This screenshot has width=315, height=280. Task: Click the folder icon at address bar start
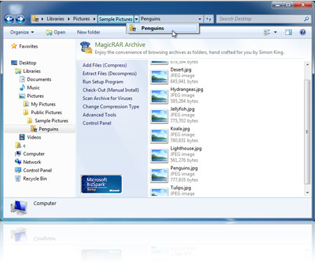pyautogui.click(x=35, y=19)
